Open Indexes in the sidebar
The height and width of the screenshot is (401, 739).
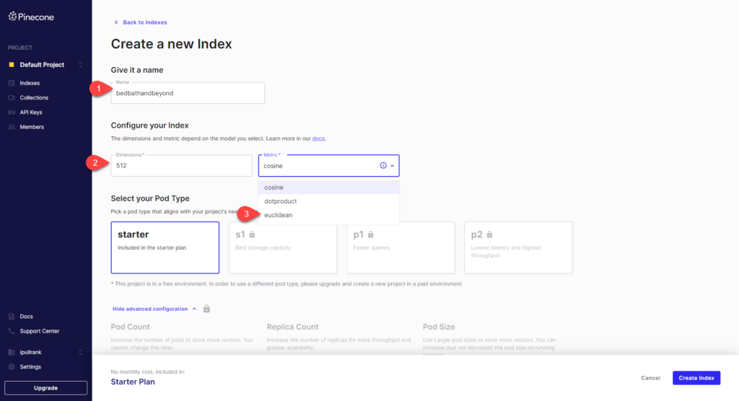30,83
